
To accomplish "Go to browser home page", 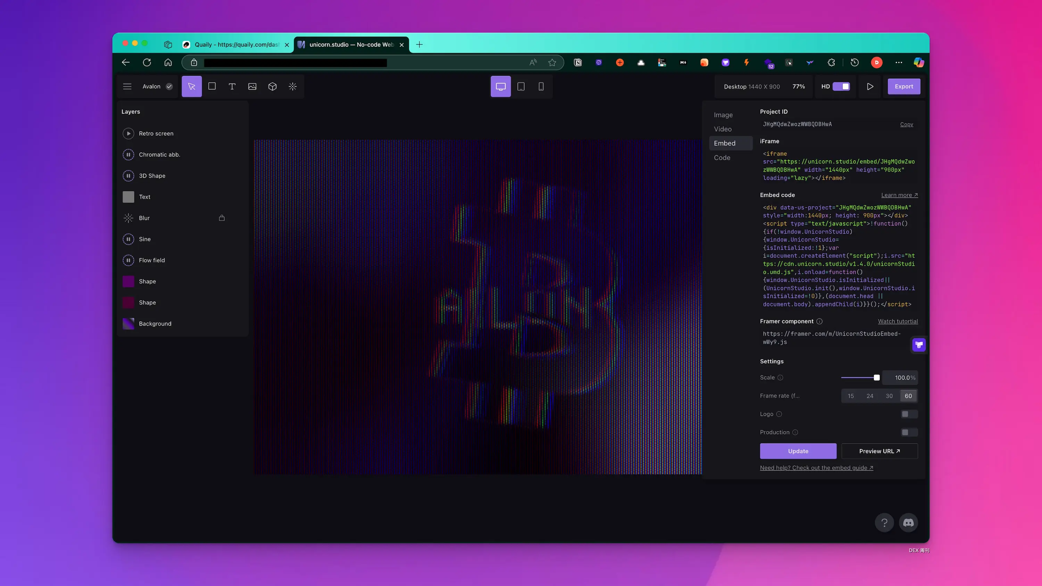I will click(168, 62).
